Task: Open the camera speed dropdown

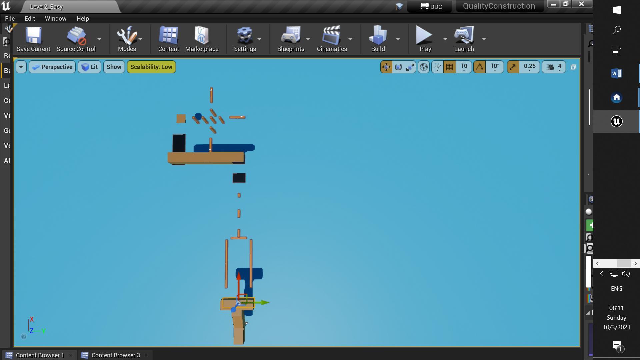Action: (x=554, y=67)
